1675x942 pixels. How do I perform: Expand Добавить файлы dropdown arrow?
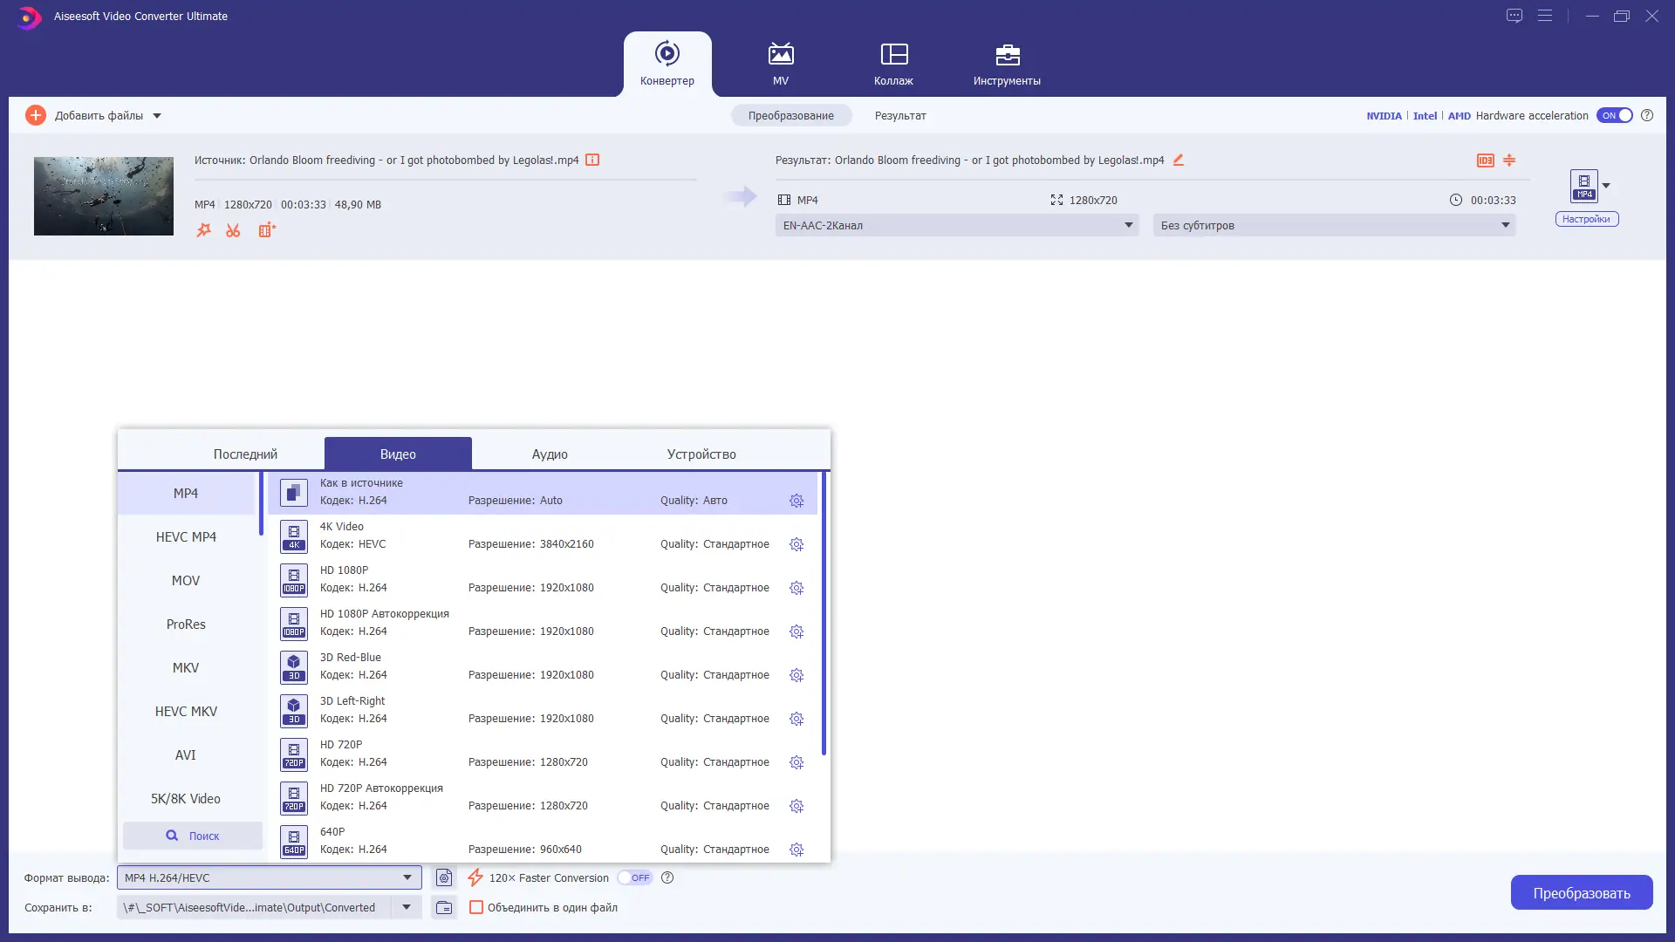coord(157,115)
